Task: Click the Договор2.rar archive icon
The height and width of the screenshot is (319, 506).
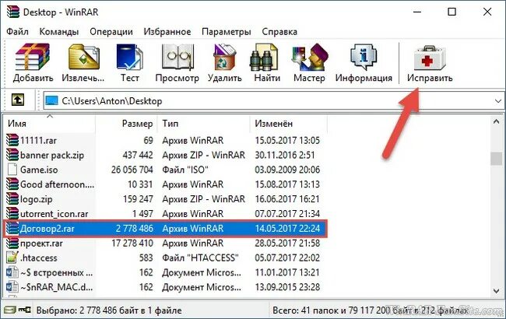Action: point(12,229)
